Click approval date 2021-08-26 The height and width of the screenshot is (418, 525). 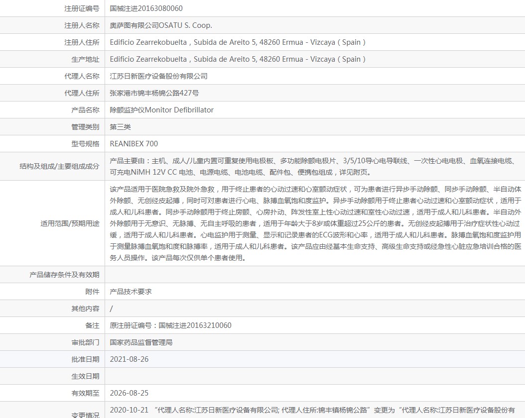(x=129, y=359)
